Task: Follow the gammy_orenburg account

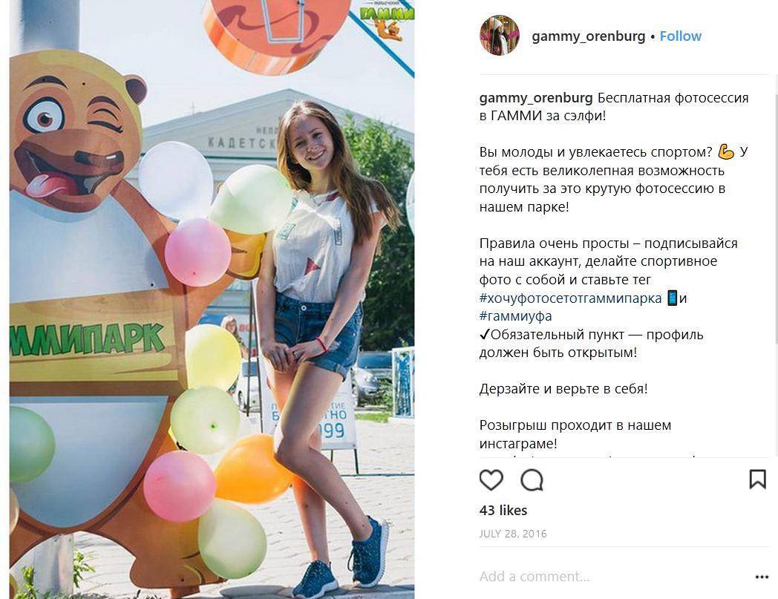Action: click(680, 36)
